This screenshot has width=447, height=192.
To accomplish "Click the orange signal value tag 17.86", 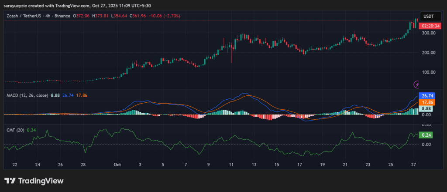I will coord(426,102).
